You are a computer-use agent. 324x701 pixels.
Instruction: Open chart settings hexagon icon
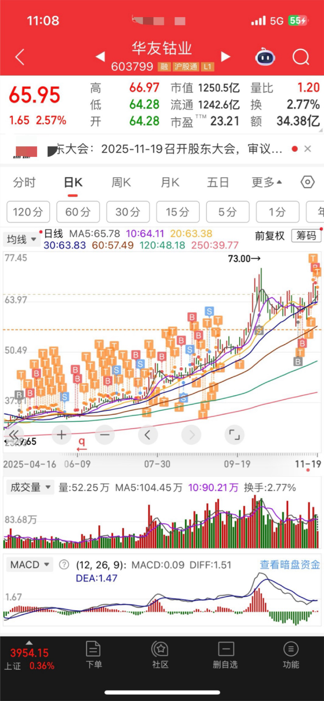308,182
